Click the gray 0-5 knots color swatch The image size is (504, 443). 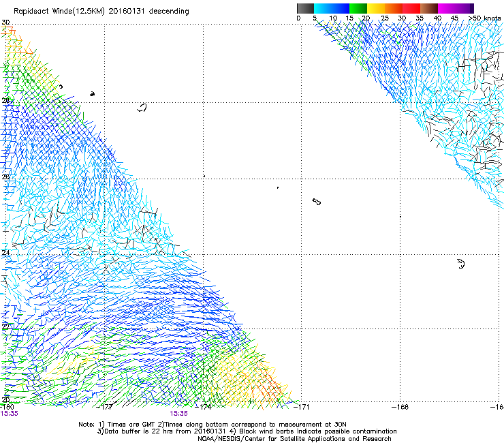305,8
